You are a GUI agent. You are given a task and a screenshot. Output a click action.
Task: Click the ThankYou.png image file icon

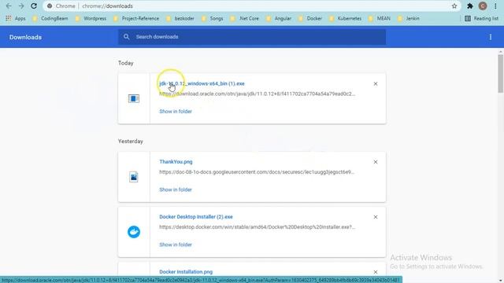click(x=134, y=177)
